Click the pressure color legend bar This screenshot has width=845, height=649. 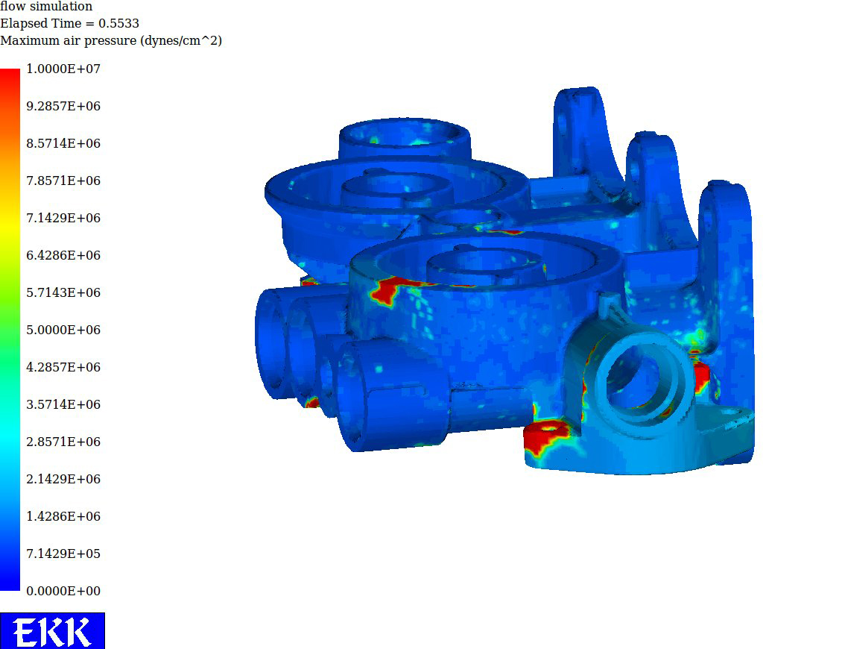tap(10, 330)
